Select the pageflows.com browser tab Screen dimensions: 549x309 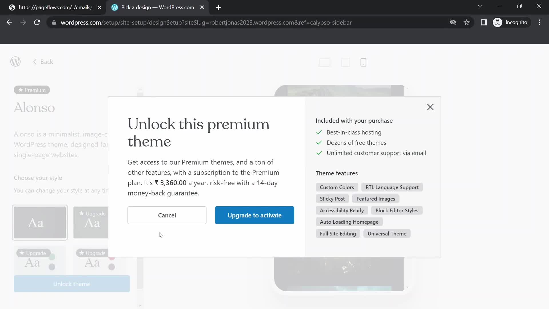pyautogui.click(x=55, y=7)
